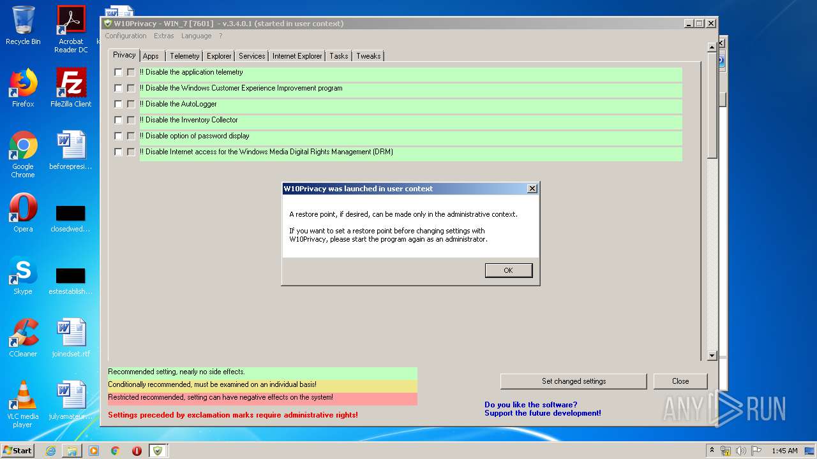Click the W10Privacy shield taskbar button
The image size is (817, 459).
158,451
